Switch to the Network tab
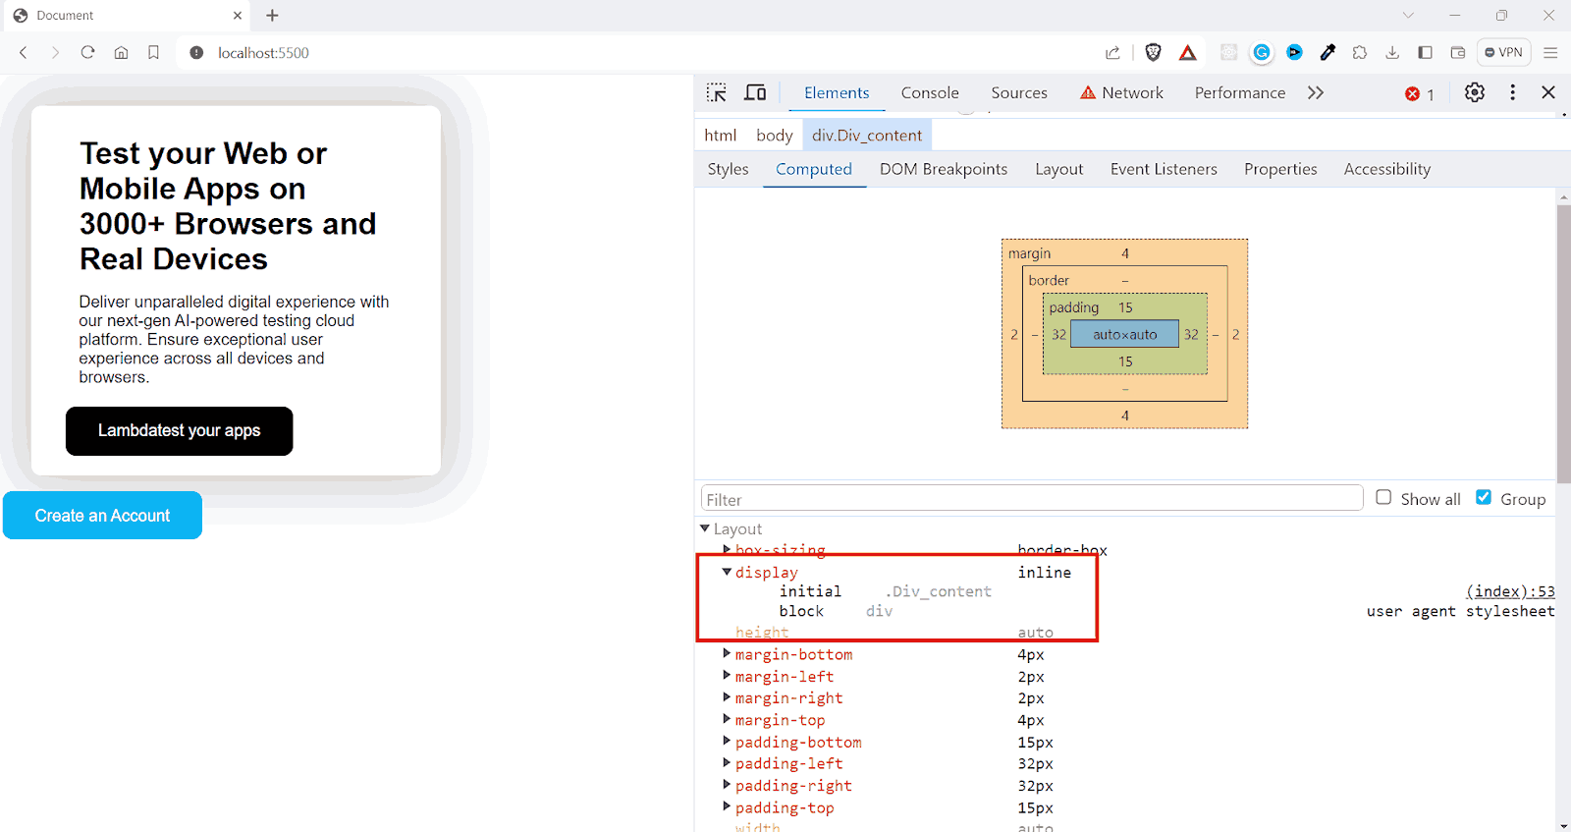Viewport: 1571px width, 832px height. [x=1121, y=92]
